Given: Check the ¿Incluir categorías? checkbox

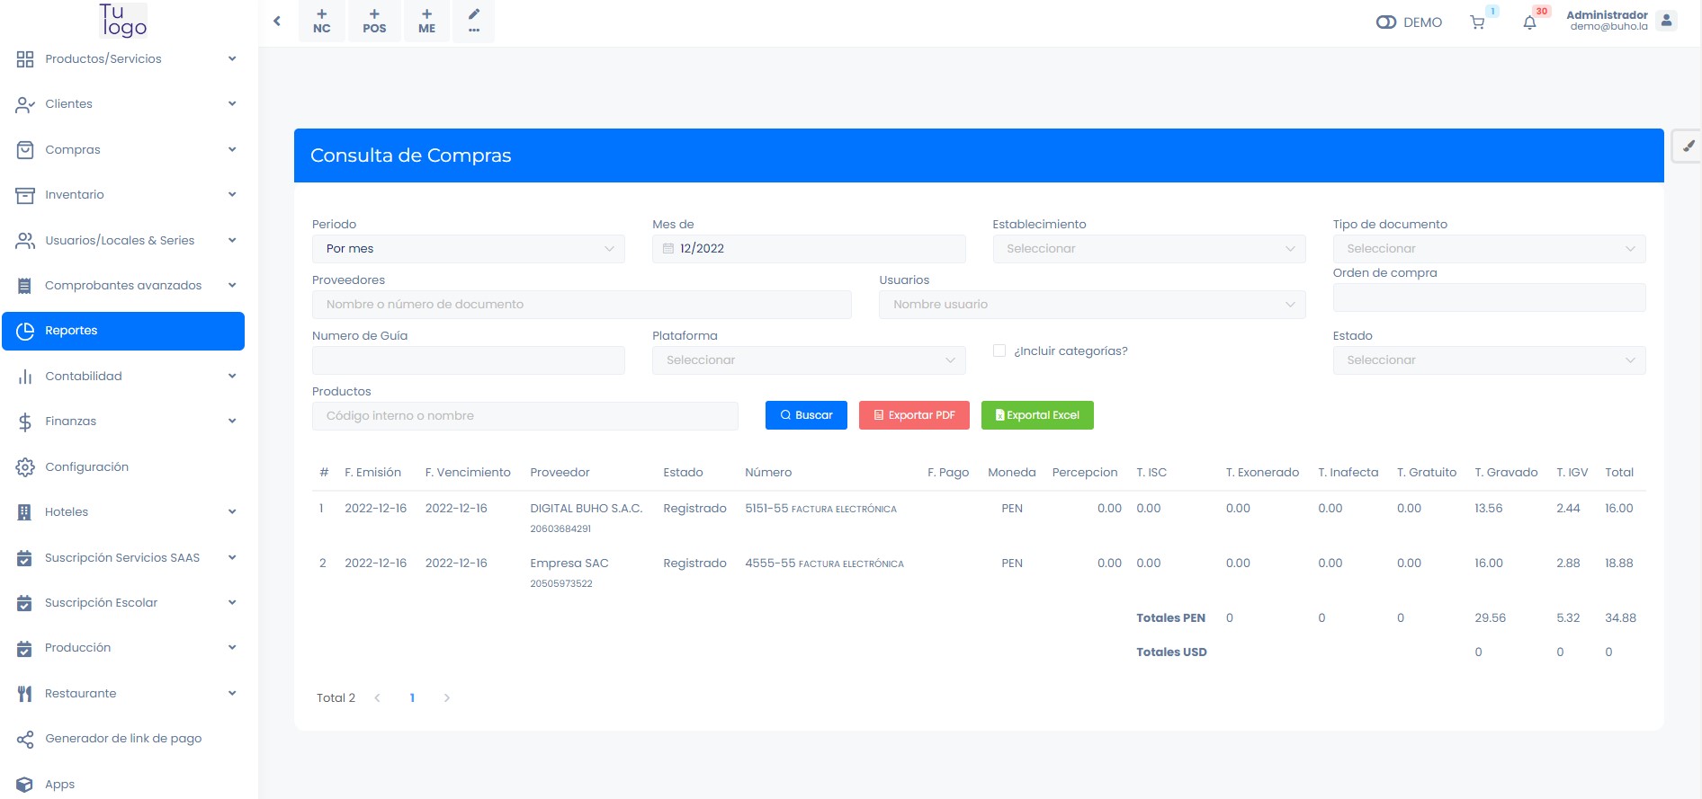Looking at the screenshot, I should (x=999, y=351).
